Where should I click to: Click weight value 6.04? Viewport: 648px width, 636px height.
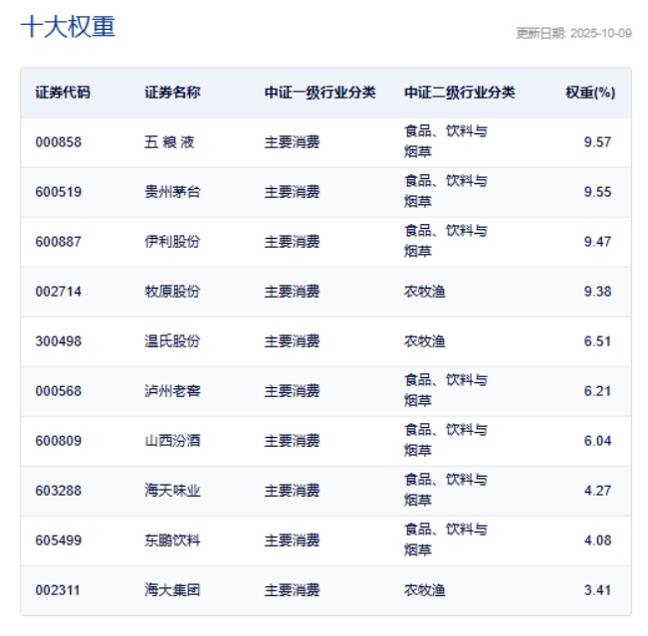(597, 441)
